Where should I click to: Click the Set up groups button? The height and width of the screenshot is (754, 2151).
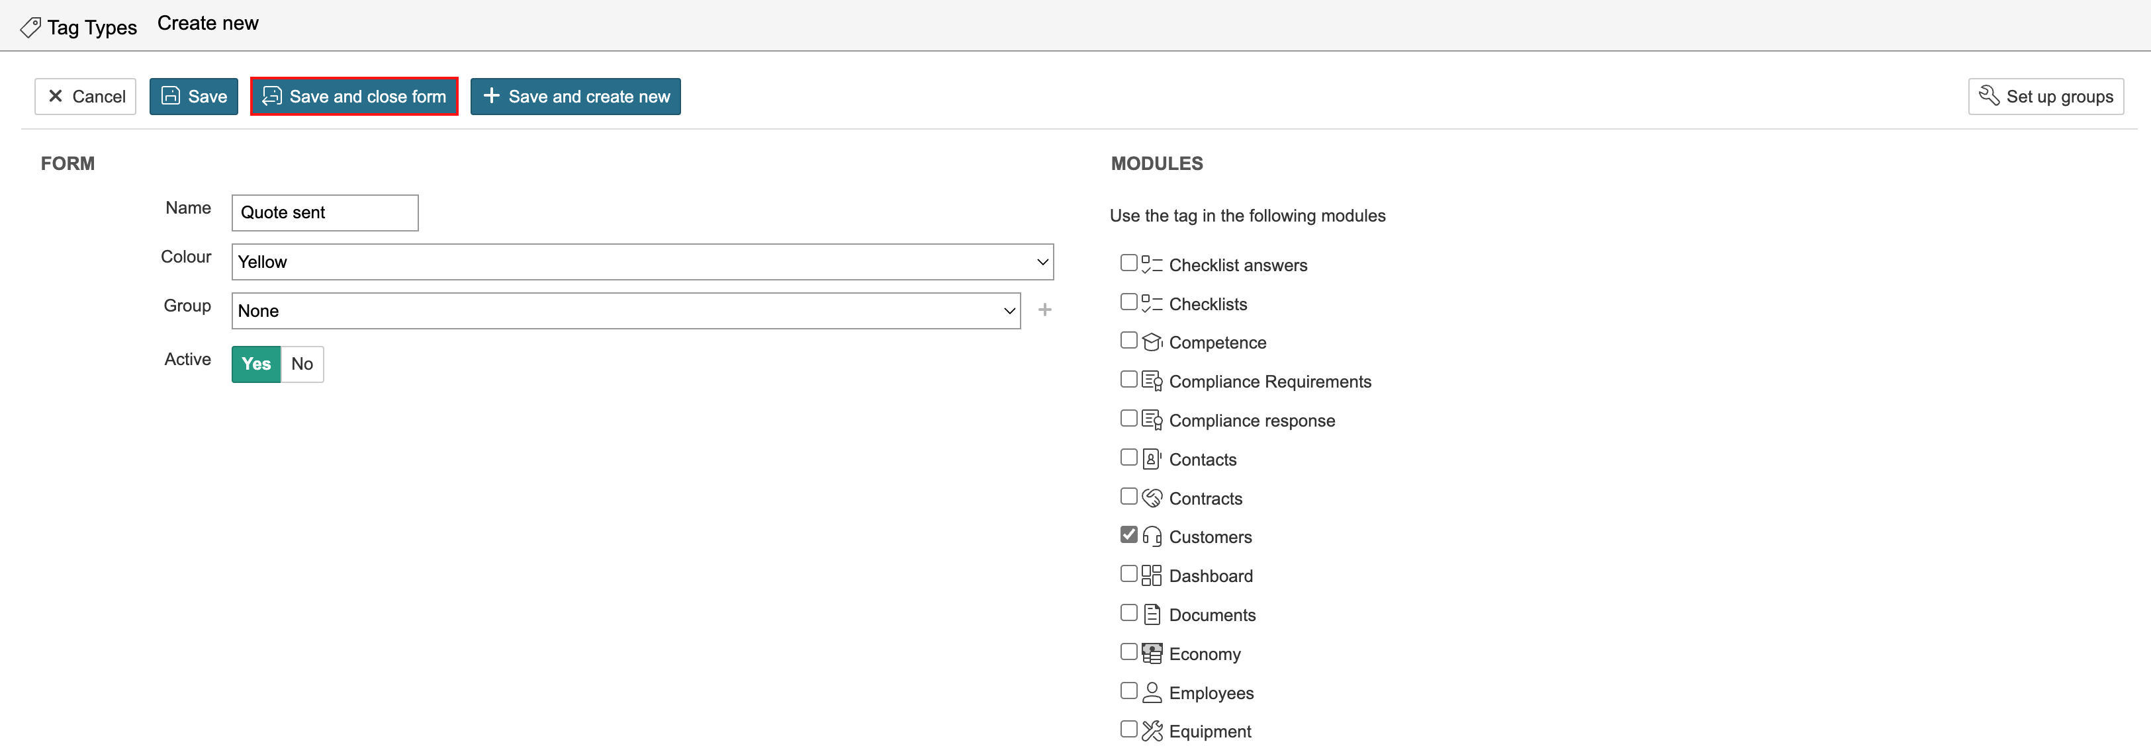pyautogui.click(x=2045, y=97)
